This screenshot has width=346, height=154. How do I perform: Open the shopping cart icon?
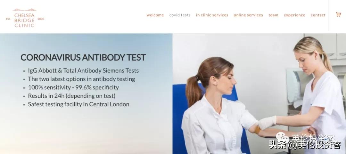(338, 14)
